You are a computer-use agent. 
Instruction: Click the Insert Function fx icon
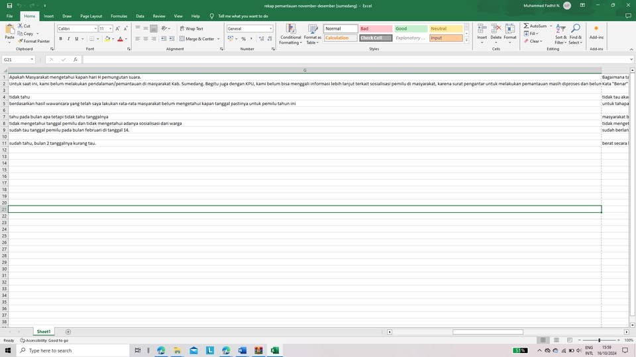pyautogui.click(x=76, y=59)
